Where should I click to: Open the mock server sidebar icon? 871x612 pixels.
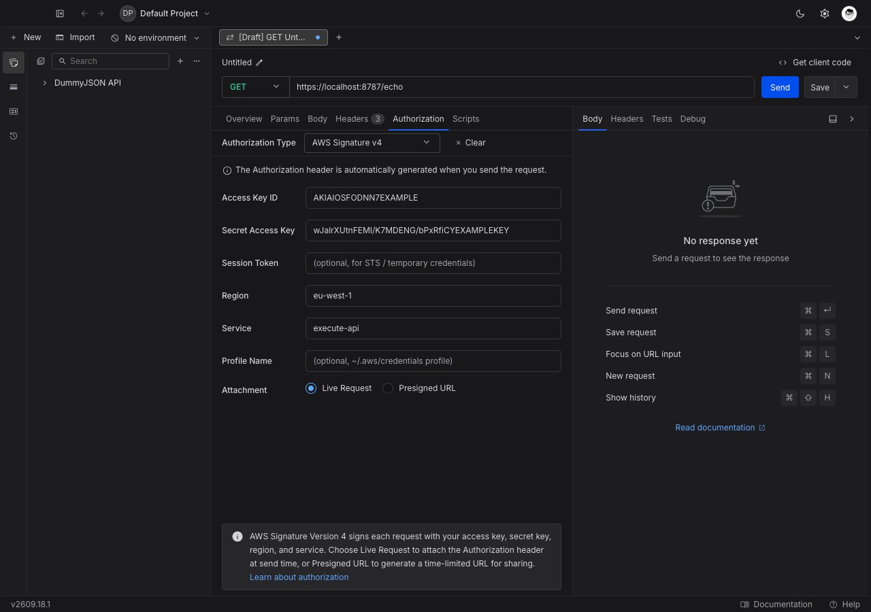click(x=14, y=112)
